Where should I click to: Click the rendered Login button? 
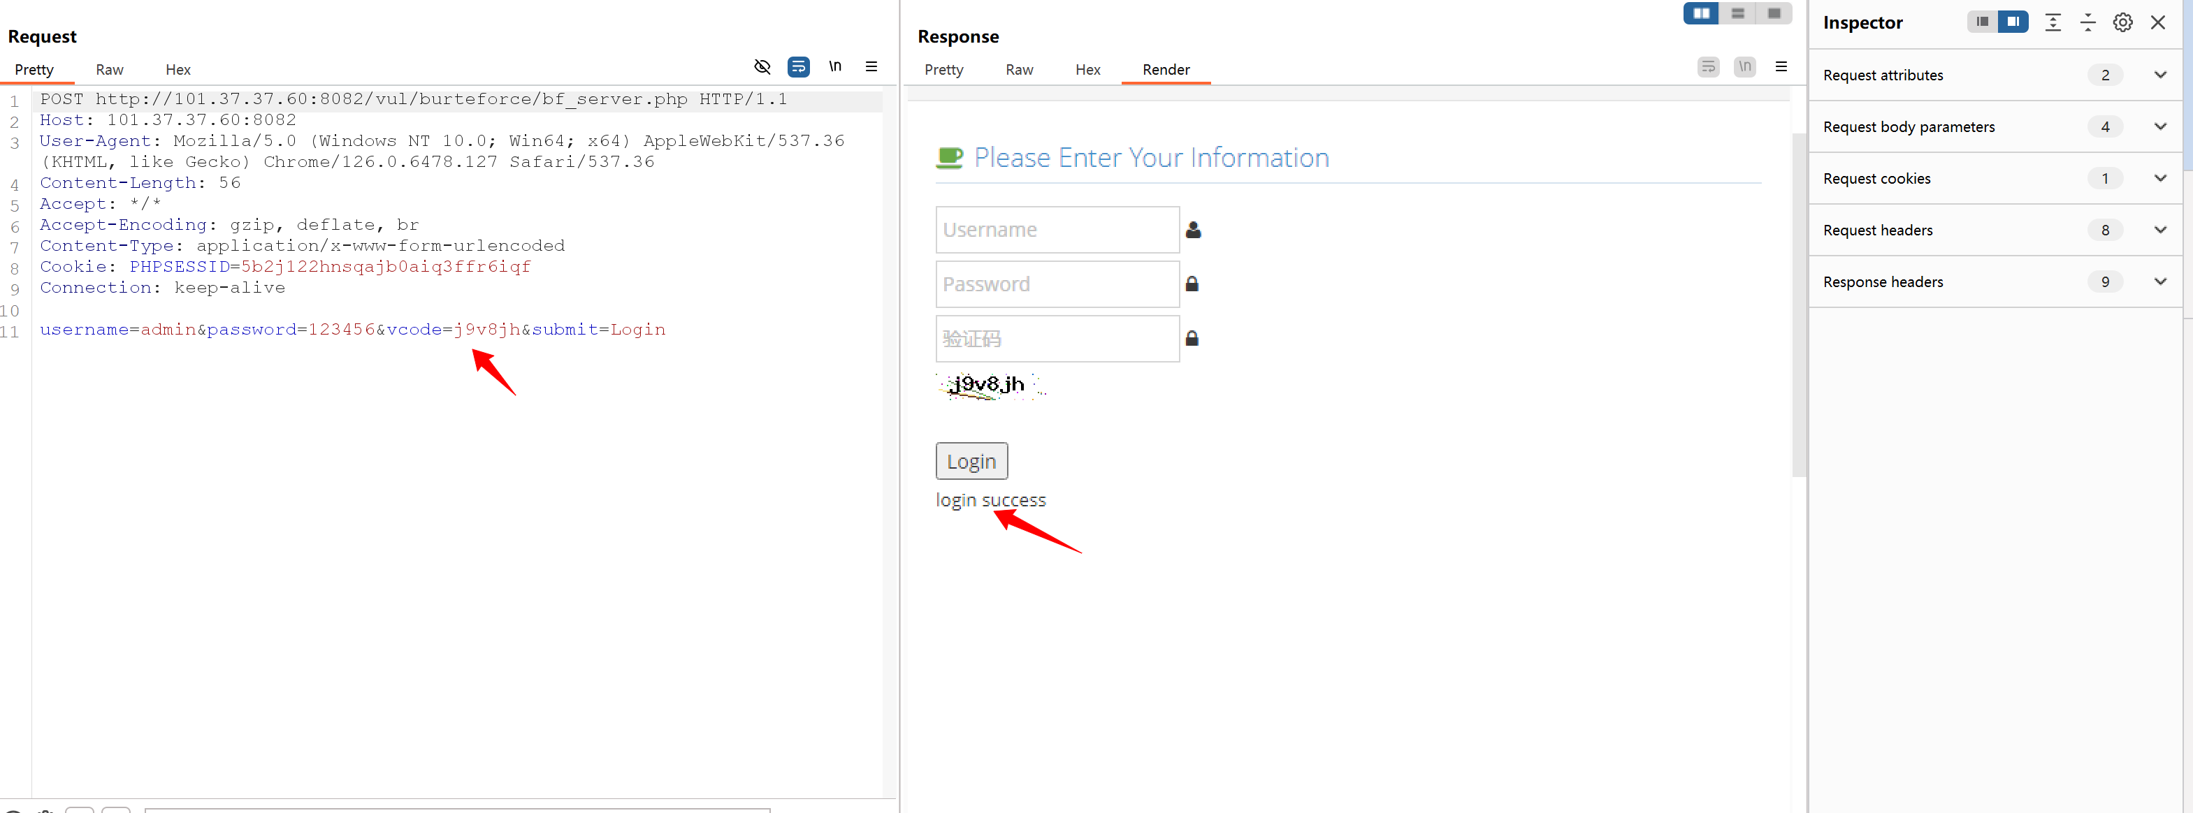pyautogui.click(x=971, y=461)
